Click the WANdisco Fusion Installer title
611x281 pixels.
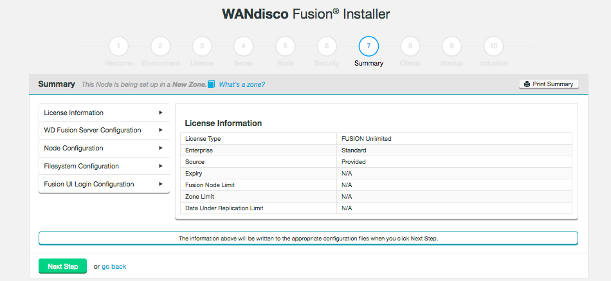click(x=306, y=14)
